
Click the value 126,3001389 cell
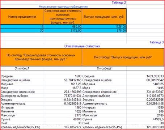pos(145,127)
